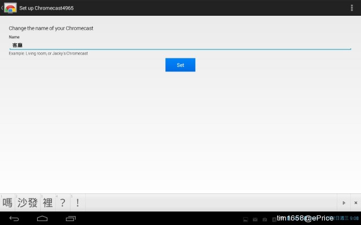
Task: Tap the 'Set up Chromecast4965' title
Action: pos(46,8)
